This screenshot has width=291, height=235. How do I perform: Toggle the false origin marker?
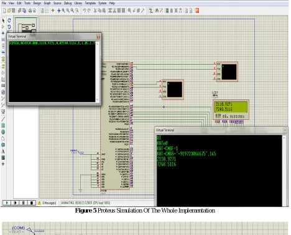click(x=53, y=11)
